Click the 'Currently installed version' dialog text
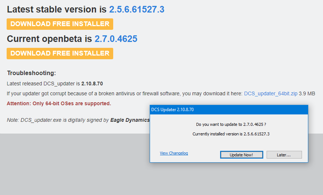Image resolution: width=323 pixels, height=195 pixels. [x=231, y=134]
